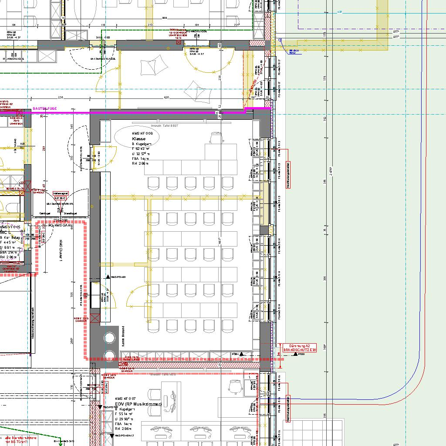The height and width of the screenshot is (446, 446).
Task: Select the toilet symbol in the WC room
Action: click(10, 208)
